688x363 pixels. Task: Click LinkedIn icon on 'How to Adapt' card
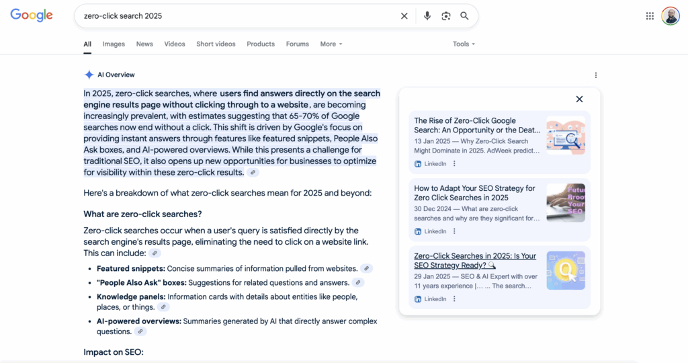[x=418, y=231]
